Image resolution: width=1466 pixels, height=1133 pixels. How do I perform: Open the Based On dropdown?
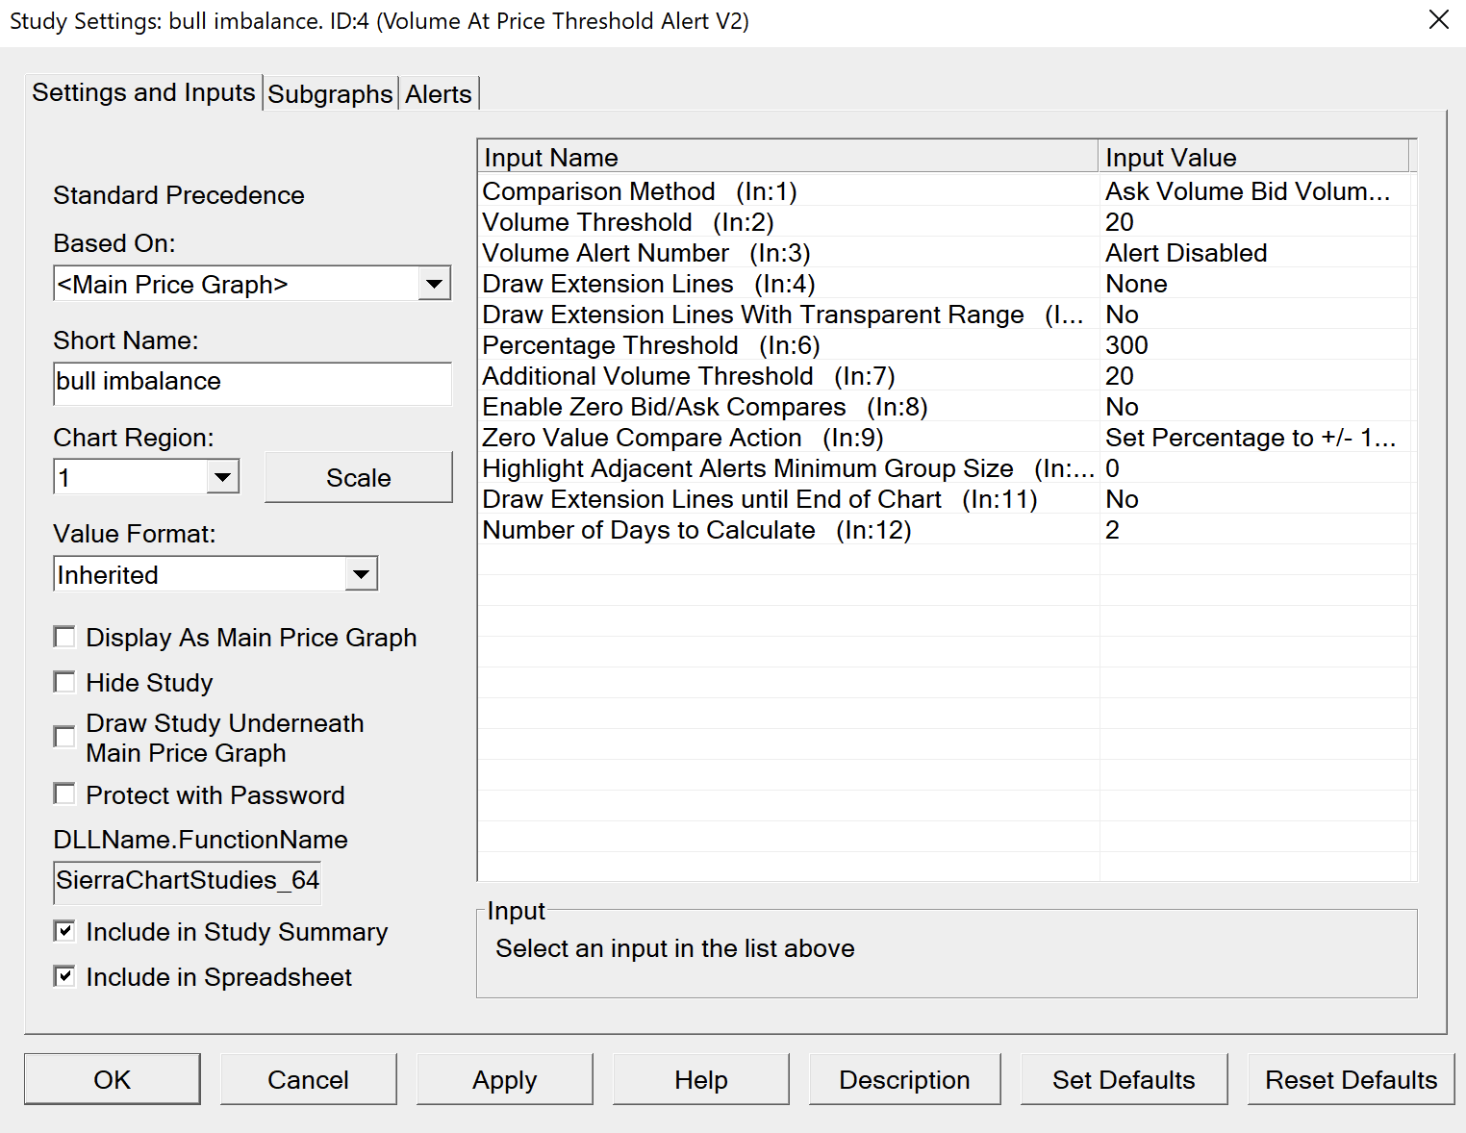(x=435, y=284)
